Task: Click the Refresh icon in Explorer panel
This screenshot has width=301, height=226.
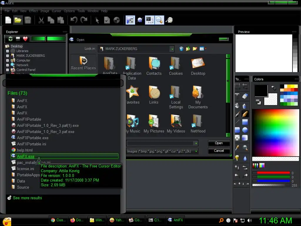Action: 10,39
